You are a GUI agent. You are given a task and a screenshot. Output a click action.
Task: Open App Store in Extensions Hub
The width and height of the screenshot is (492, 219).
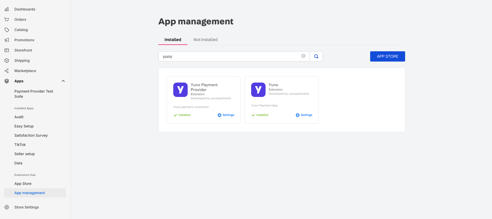(23, 184)
